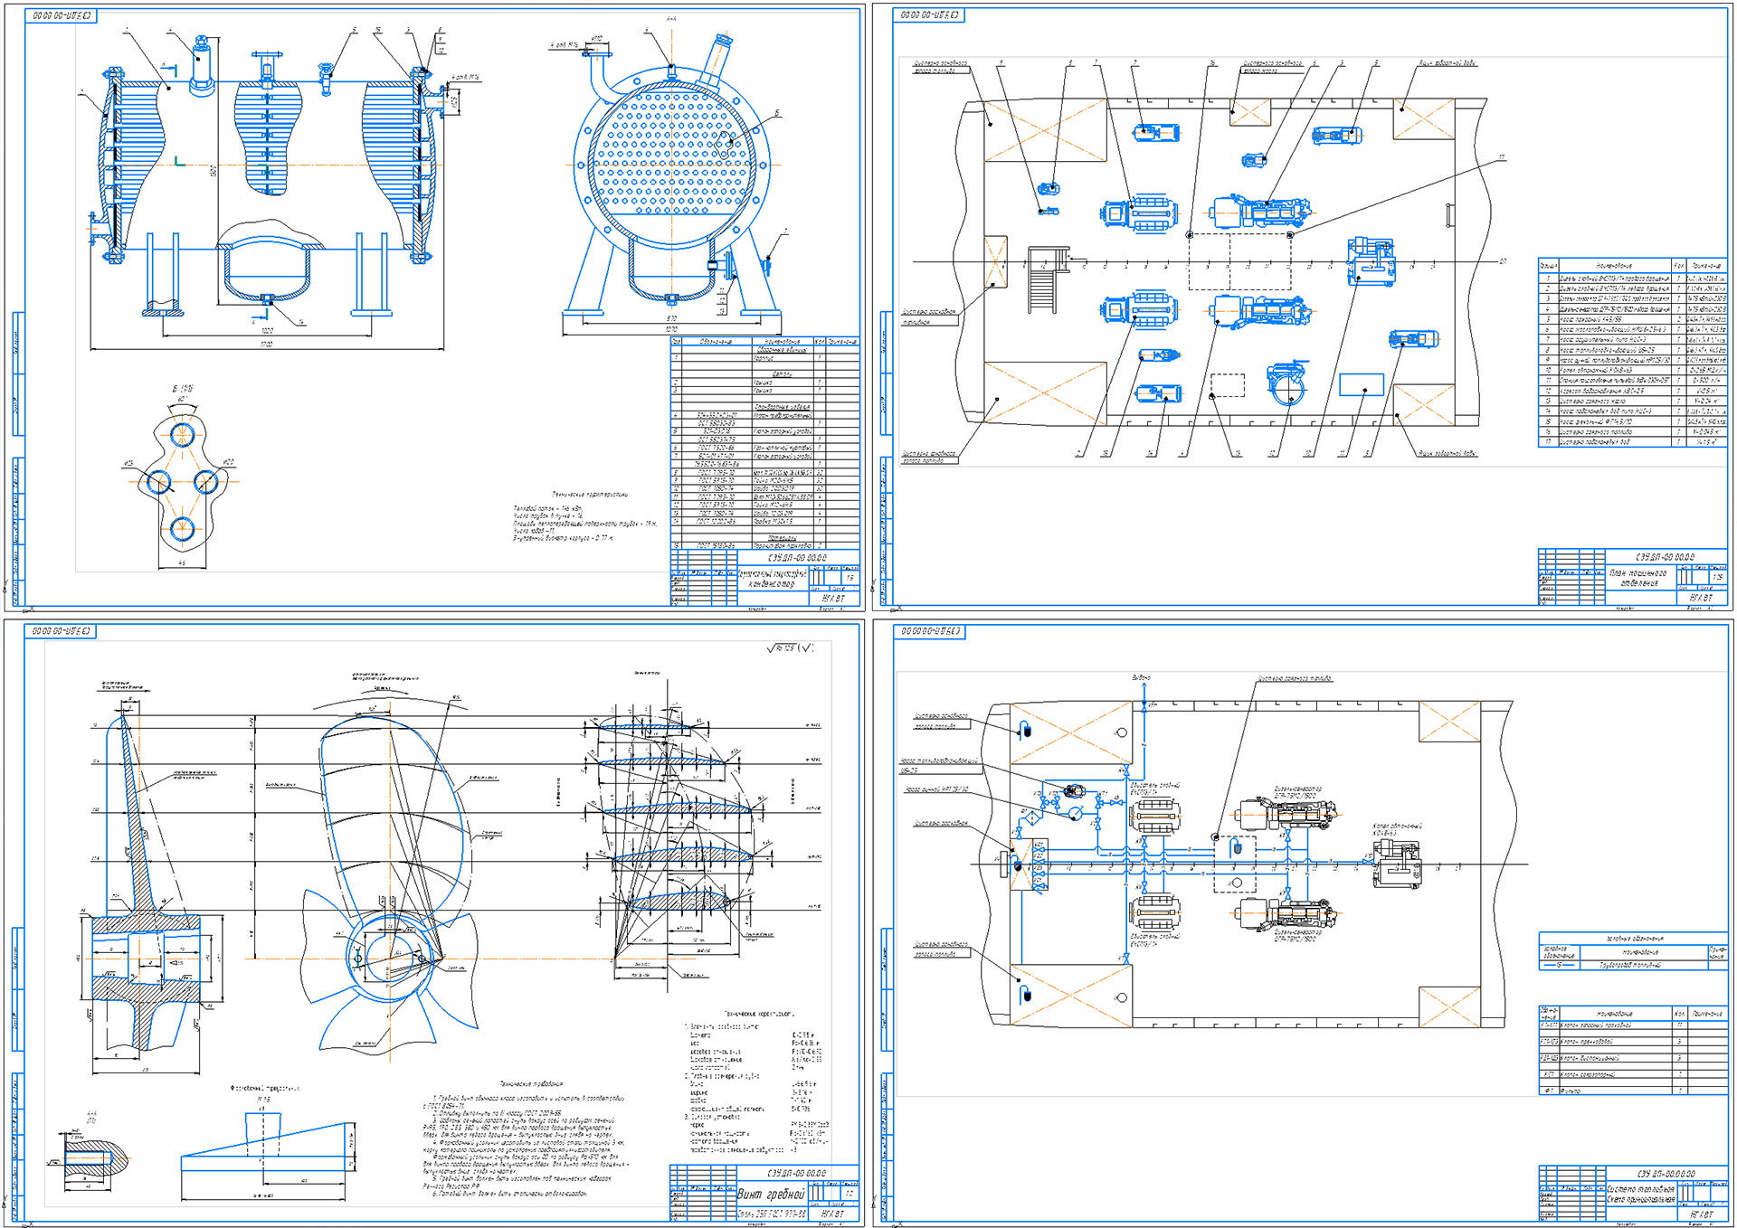
Task: Select the round separator unit in plan
Action: [x=1286, y=383]
